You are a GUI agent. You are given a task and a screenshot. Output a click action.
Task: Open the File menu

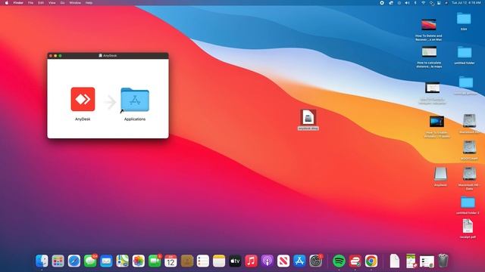coord(30,3)
